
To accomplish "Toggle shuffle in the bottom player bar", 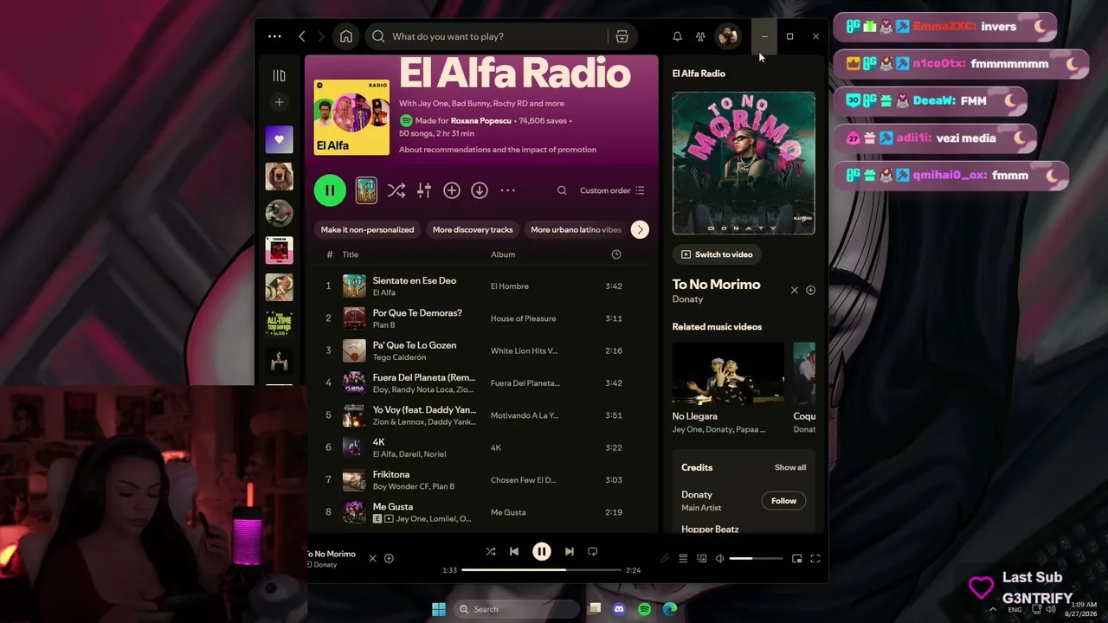I will coord(491,551).
